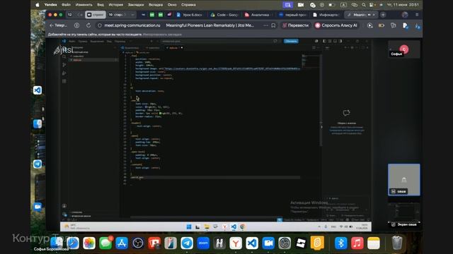This screenshot has width=453, height=254.
Task: Click Zoom camera icon on desktop left edge
Action: (38, 207)
